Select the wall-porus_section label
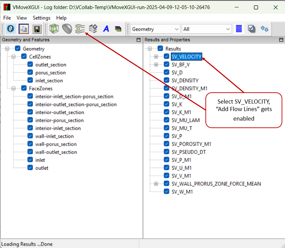285x248 pixels. tap(56, 144)
